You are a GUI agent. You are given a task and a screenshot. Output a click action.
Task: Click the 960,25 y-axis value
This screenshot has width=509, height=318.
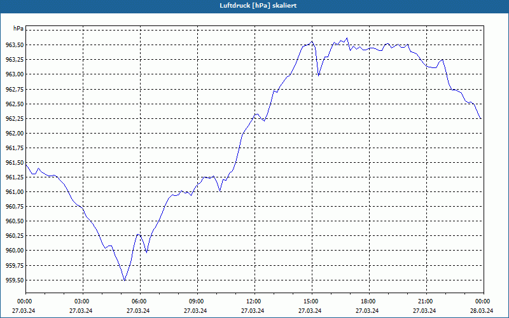tap(15, 235)
